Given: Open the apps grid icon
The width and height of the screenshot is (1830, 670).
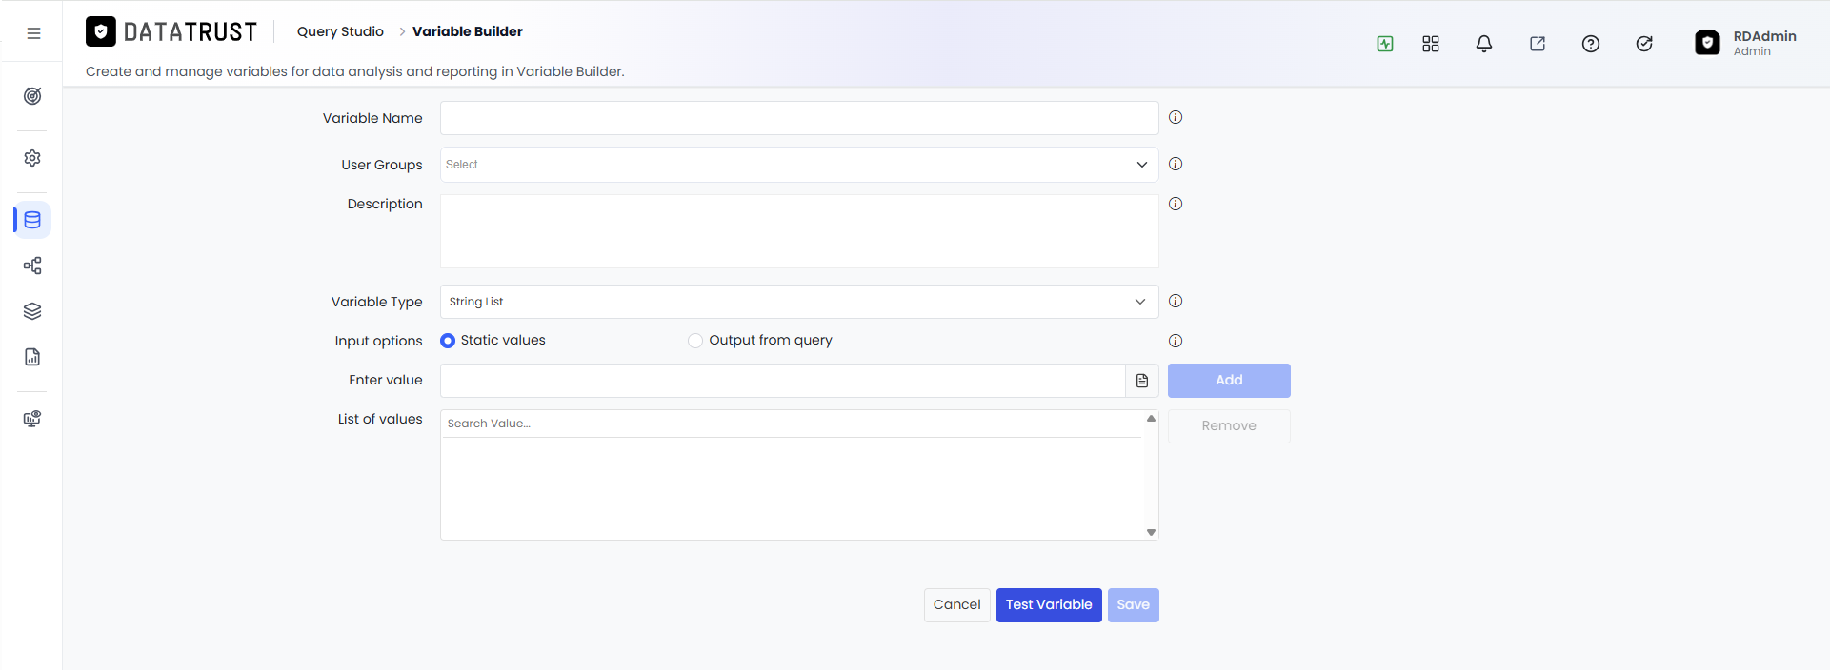Looking at the screenshot, I should coord(1431,44).
